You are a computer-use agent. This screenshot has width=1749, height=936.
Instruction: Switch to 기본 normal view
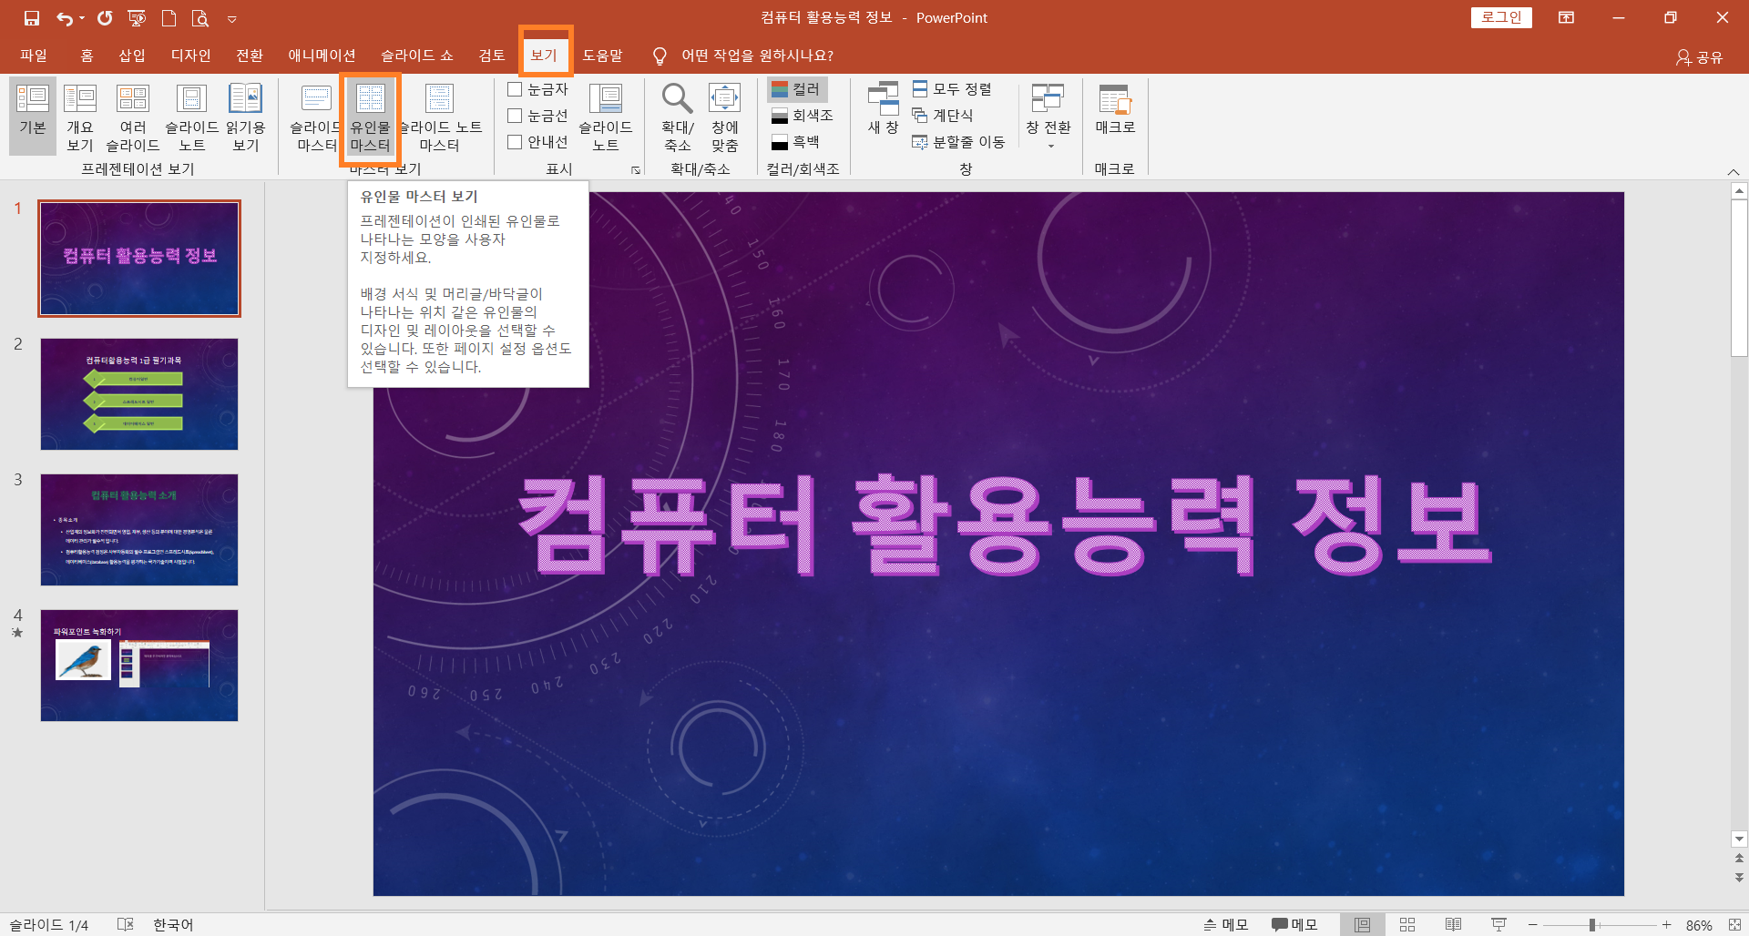(33, 116)
